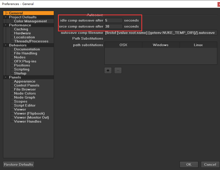220x170 pixels.
Task: Click the OSX column header
Action: tap(123, 45)
